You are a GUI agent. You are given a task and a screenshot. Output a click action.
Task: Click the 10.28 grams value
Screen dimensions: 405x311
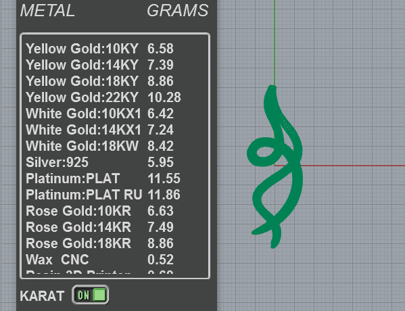coord(164,97)
